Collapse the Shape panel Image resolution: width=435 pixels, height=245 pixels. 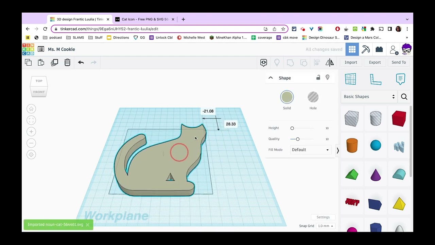(271, 78)
